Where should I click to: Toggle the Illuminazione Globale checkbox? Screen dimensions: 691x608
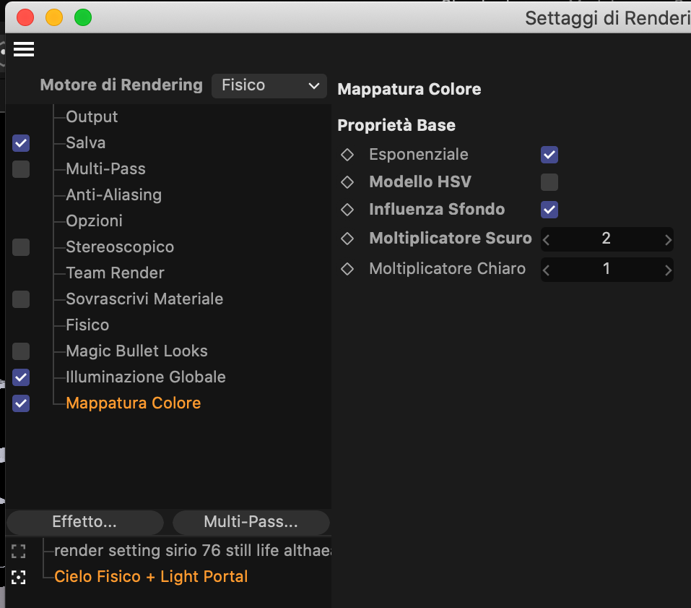tap(21, 377)
